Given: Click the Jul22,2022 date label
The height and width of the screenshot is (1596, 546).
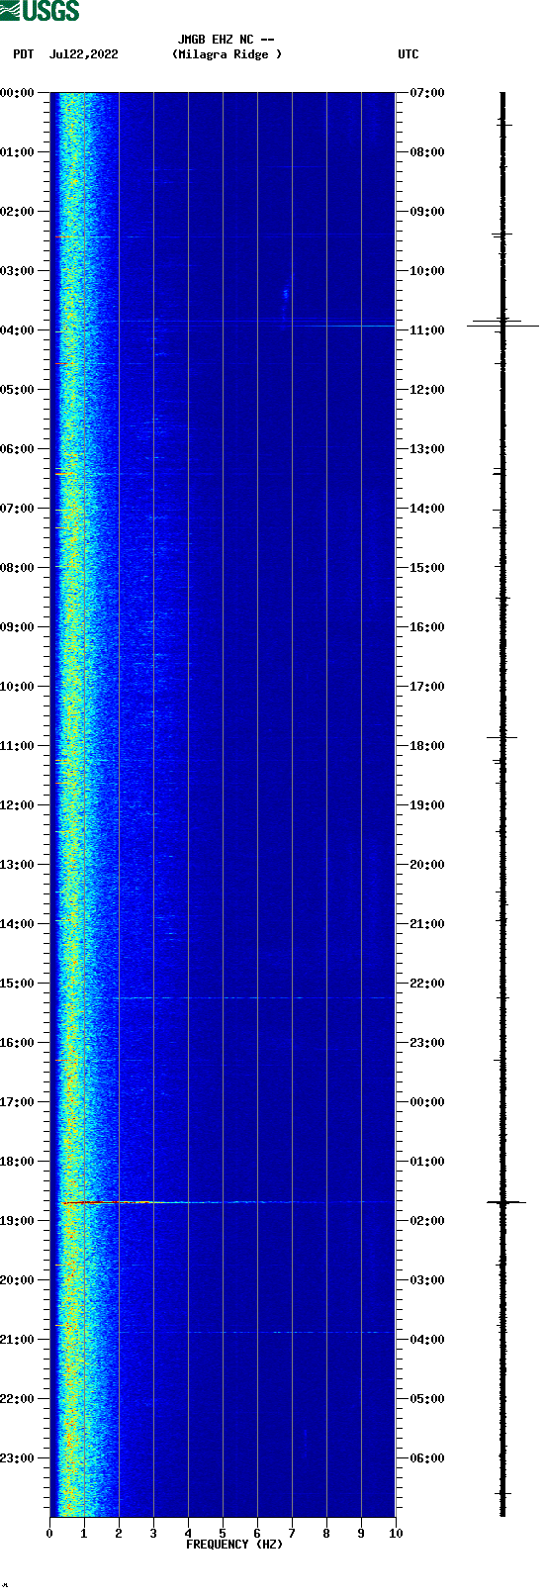Looking at the screenshot, I should click(x=83, y=54).
